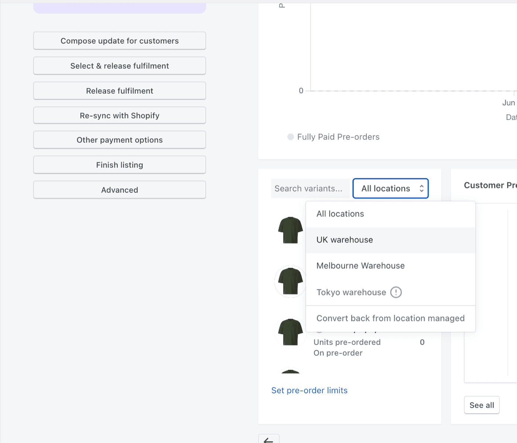517x443 pixels.
Task: Click the Units pre-ordered text
Action: click(347, 342)
